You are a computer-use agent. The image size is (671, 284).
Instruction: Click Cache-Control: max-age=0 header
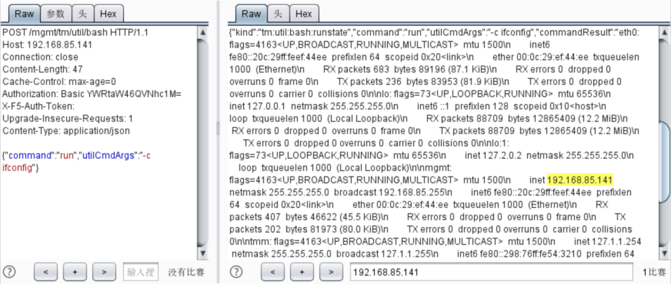click(x=59, y=82)
